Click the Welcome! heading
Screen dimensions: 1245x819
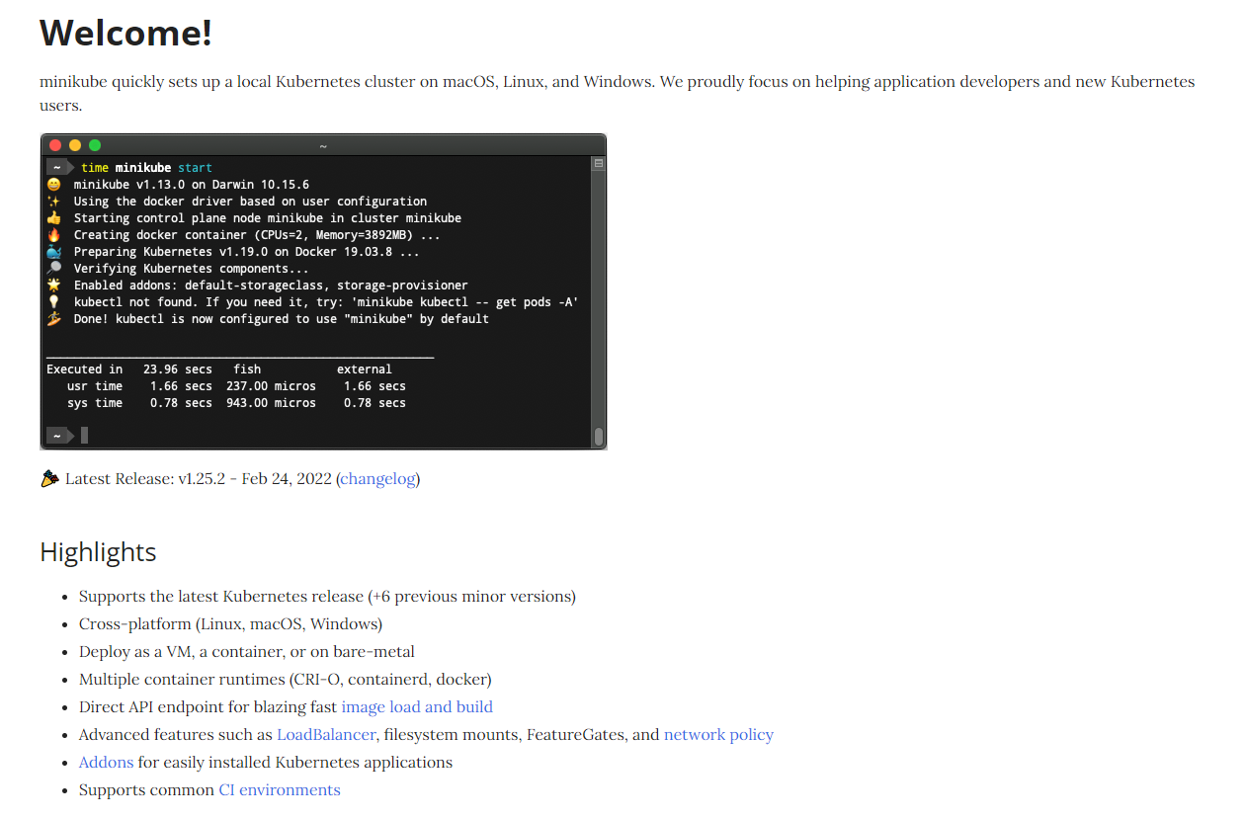125,33
